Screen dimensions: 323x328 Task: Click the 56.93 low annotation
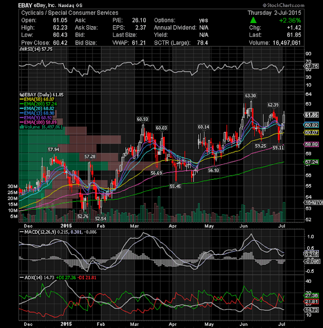[214, 170]
